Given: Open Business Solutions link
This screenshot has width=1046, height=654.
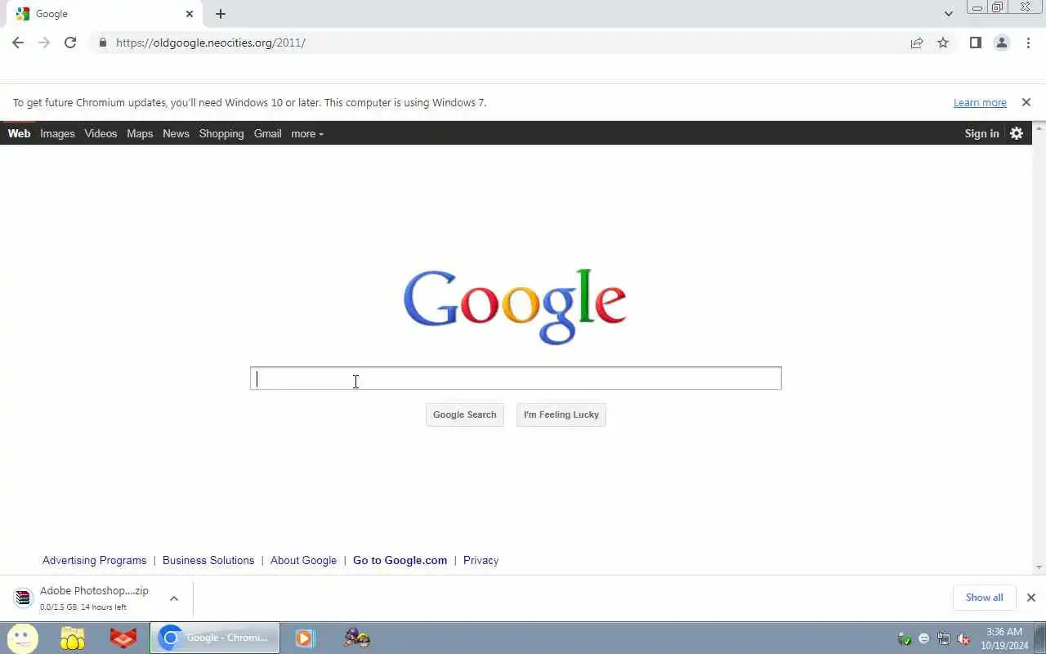Looking at the screenshot, I should (x=208, y=560).
